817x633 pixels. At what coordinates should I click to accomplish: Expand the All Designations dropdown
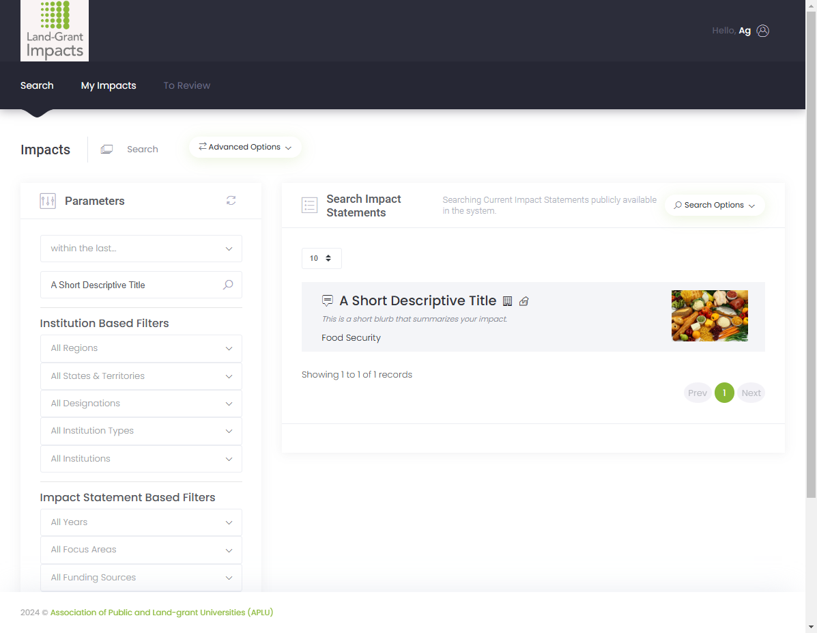click(141, 404)
